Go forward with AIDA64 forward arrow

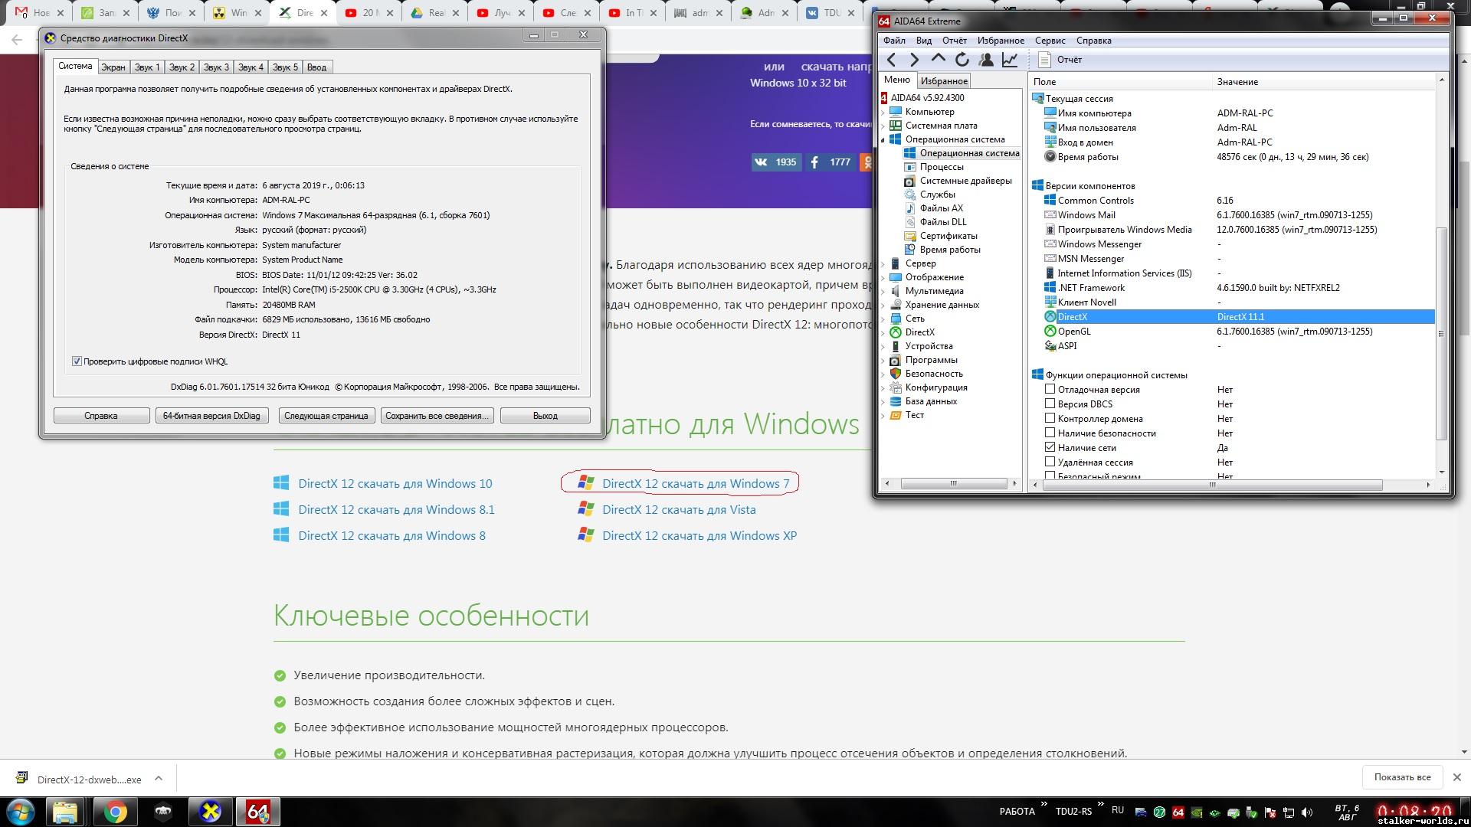tap(914, 60)
